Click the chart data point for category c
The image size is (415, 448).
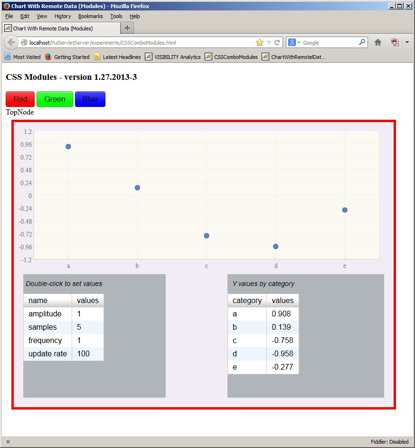pos(207,236)
